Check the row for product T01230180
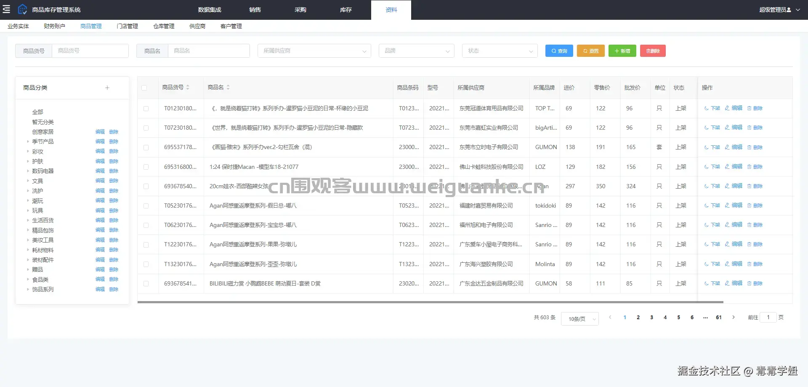 pos(146,109)
